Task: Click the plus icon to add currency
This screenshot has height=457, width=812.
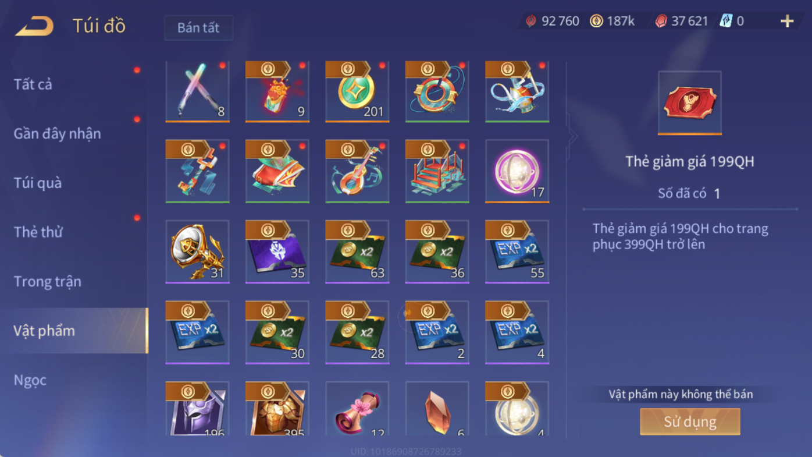Action: tap(787, 22)
